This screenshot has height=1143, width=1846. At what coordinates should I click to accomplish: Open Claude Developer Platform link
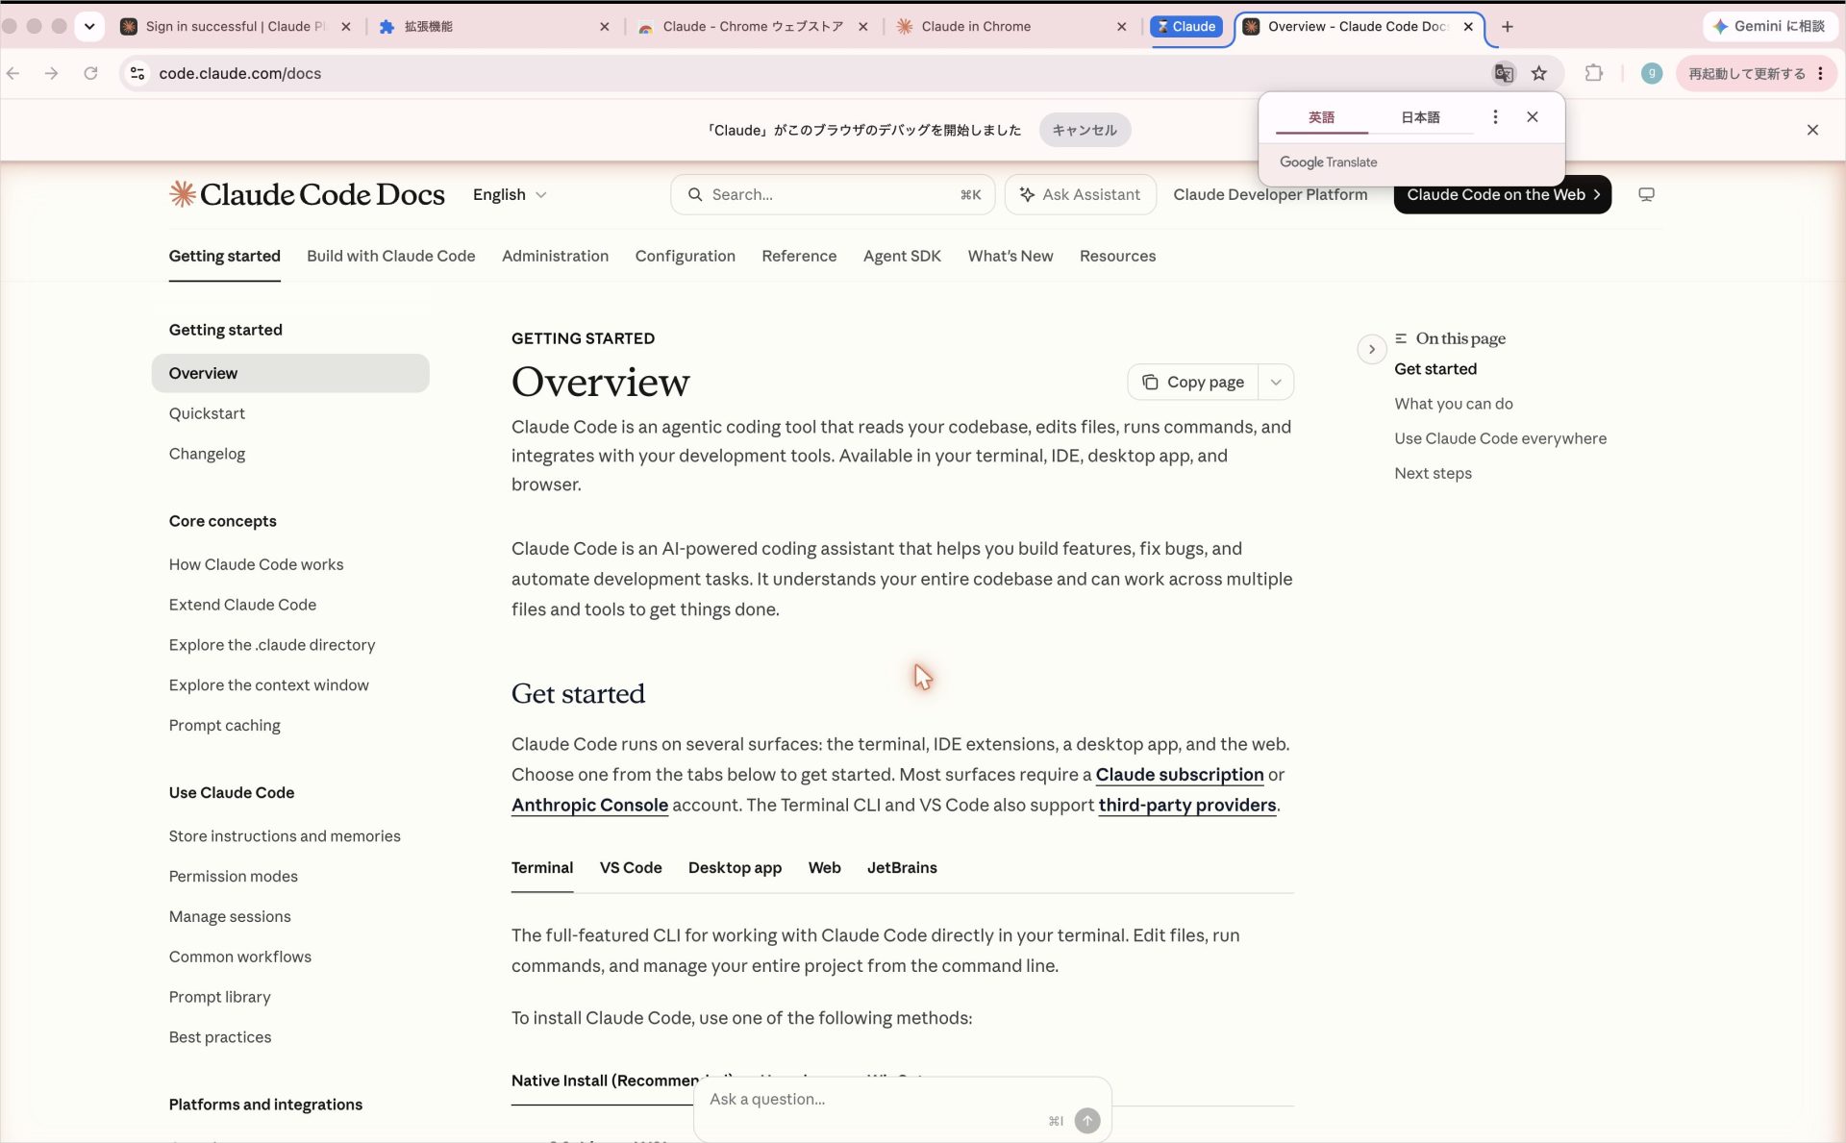click(1270, 194)
